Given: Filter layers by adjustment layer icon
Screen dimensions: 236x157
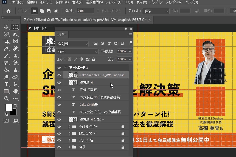Looking at the screenshot, I should coord(102,44).
